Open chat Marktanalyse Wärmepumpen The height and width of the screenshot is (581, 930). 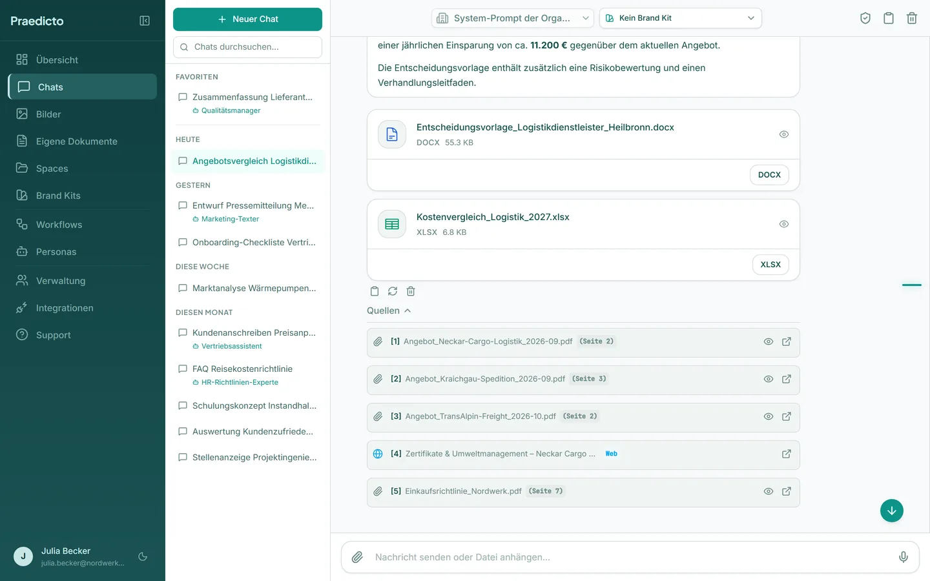247,288
